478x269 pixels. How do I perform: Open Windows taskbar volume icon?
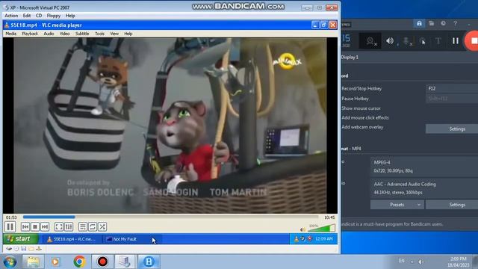[420, 262]
